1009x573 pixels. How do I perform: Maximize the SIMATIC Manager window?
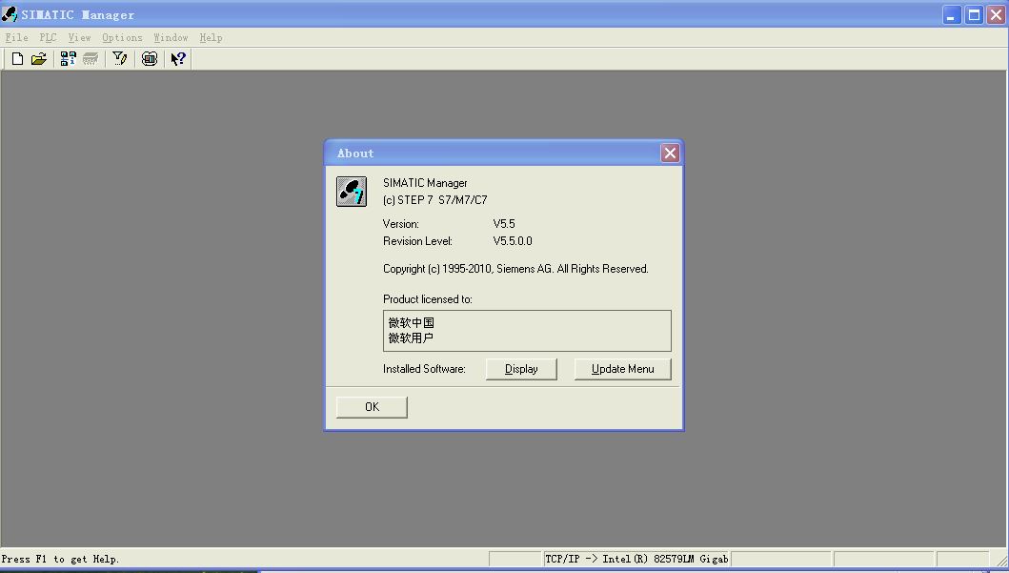click(x=975, y=14)
